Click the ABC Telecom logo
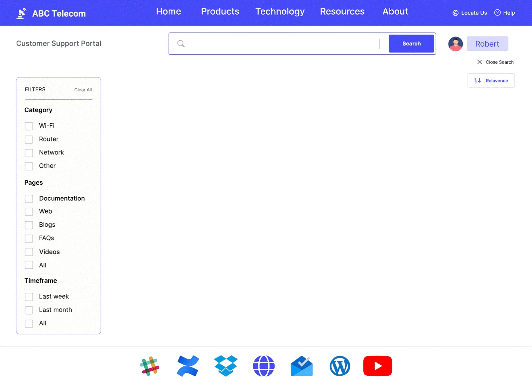This screenshot has width=532, height=388. (52, 13)
